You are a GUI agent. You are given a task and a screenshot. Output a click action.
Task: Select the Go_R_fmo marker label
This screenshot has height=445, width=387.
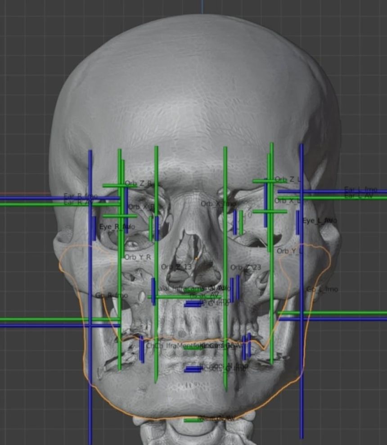click(x=111, y=295)
